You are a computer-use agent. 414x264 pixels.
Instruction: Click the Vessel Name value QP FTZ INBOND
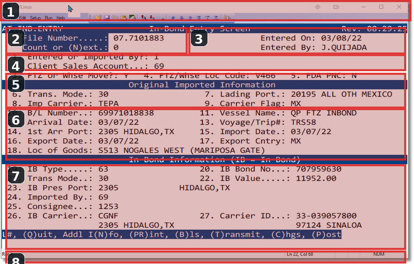pos(324,113)
